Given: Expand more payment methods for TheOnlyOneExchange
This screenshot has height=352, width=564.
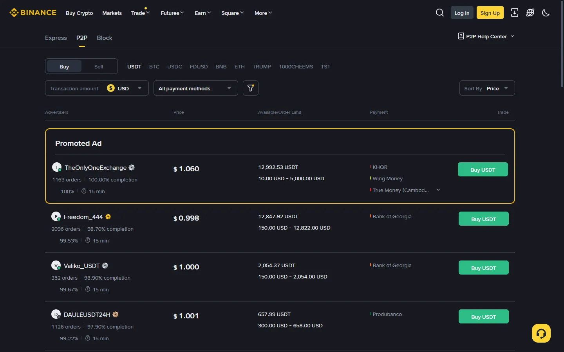Looking at the screenshot, I should pos(438,190).
